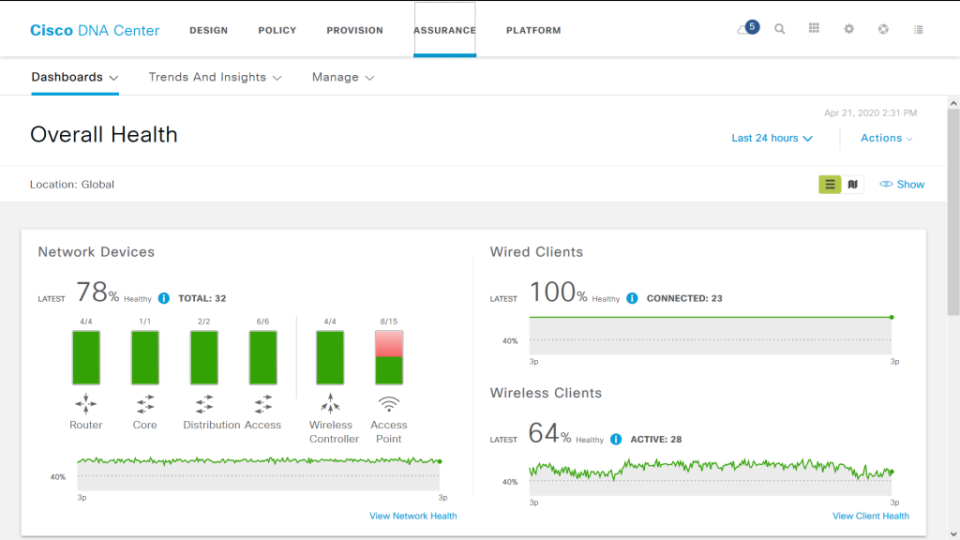Click the Wired Clients health trend chart
This screenshot has width=960, height=540.
tap(711, 336)
